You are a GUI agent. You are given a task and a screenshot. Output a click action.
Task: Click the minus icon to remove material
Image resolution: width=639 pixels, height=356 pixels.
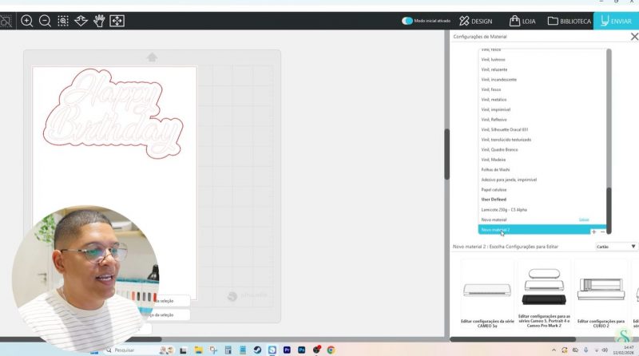(603, 231)
